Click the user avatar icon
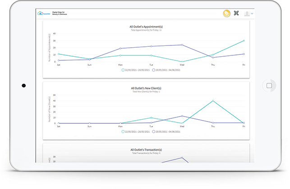 pyautogui.click(x=247, y=13)
